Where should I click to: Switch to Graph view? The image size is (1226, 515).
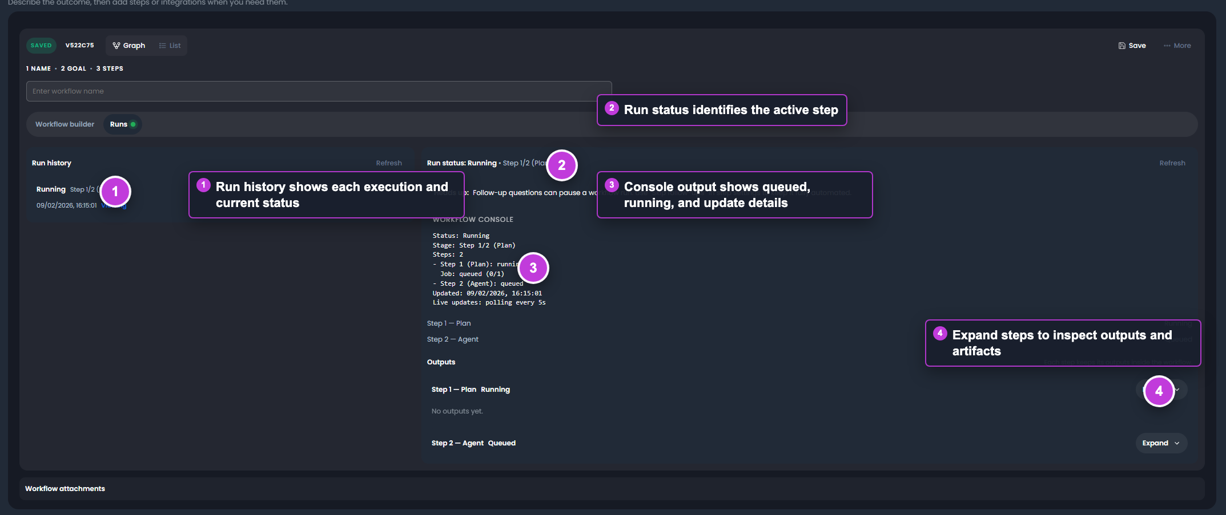129,46
